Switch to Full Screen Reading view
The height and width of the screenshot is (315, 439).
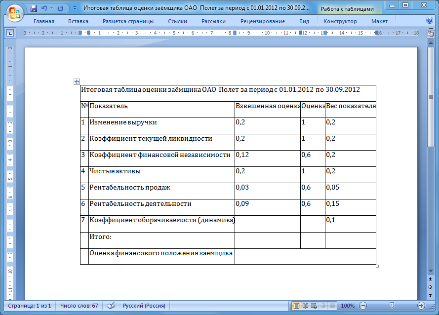tap(306, 306)
